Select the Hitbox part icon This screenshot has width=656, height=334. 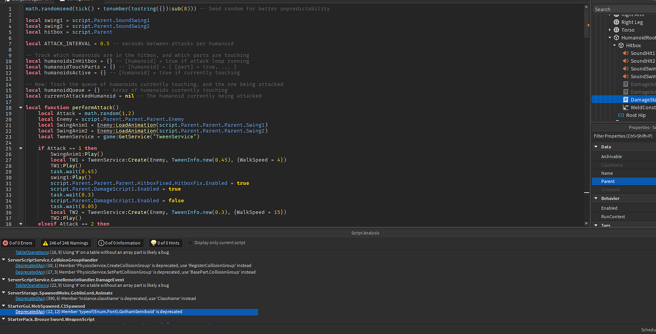coord(620,45)
